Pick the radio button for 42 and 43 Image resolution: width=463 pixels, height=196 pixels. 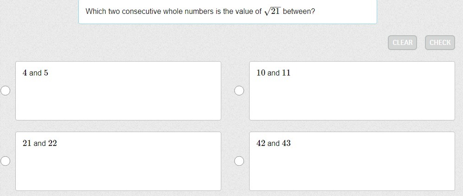pyautogui.click(x=239, y=161)
